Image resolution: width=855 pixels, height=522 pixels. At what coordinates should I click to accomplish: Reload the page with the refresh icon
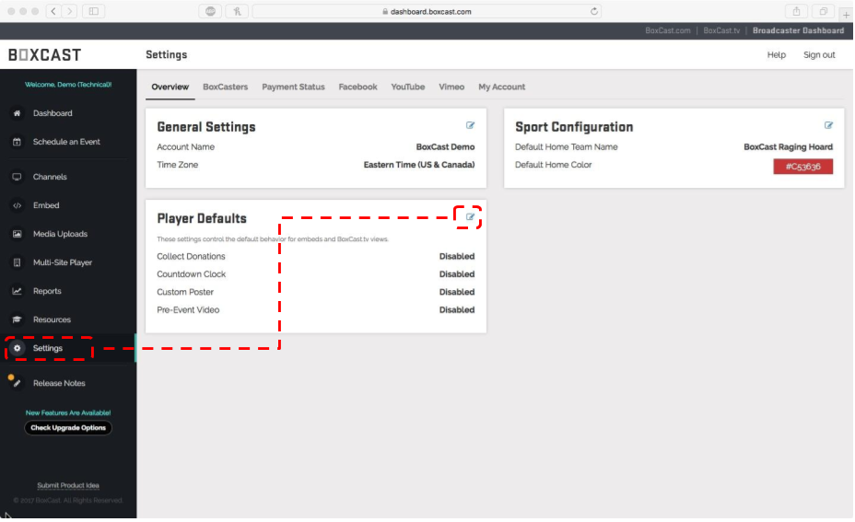coord(594,11)
